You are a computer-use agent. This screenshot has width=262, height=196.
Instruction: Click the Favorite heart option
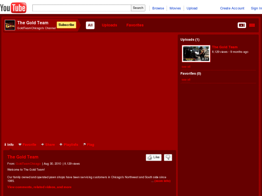click(x=27, y=145)
